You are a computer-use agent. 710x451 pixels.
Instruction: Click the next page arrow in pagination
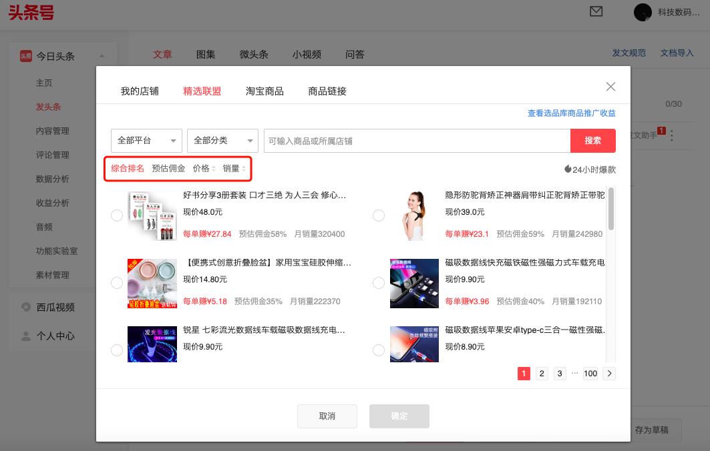coord(608,374)
